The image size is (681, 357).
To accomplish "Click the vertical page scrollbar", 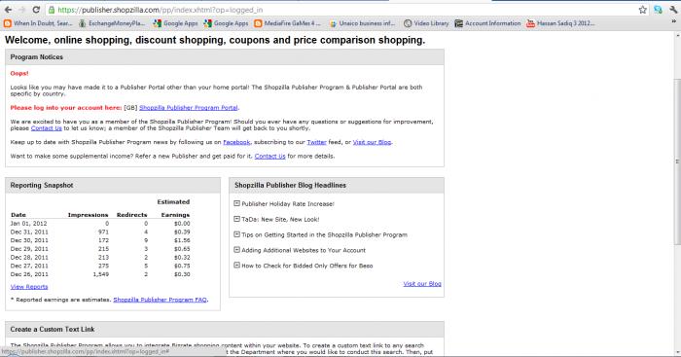I will pyautogui.click(x=677, y=161).
